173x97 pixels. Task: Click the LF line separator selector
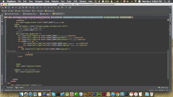(156, 90)
